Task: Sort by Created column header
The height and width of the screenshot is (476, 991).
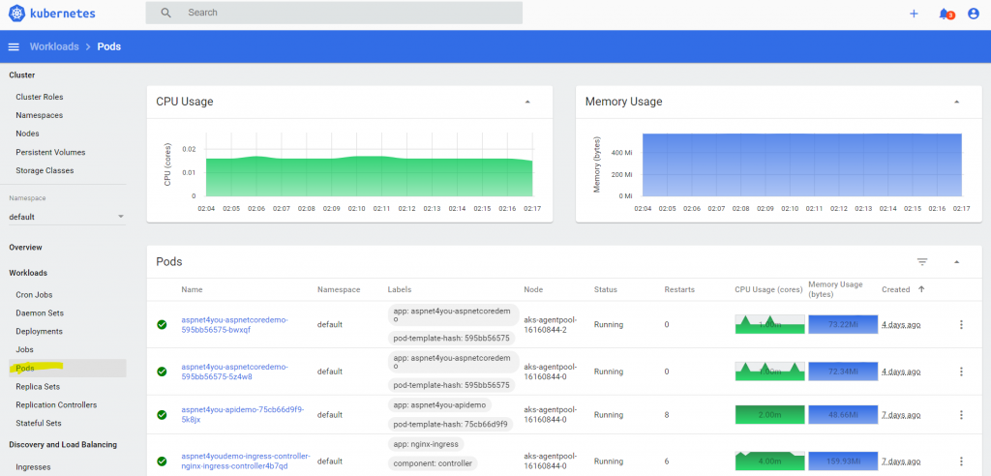Action: 895,289
